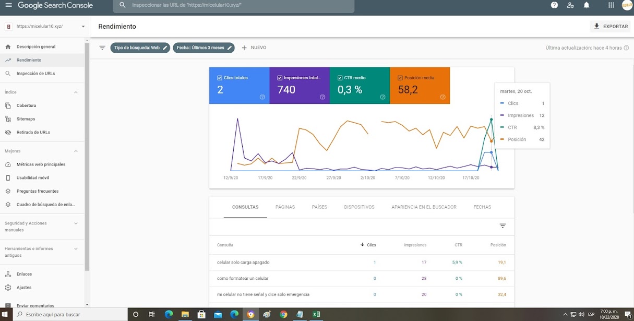Screen dimensions: 634x321
Task: Collapse the Índice section
Action: click(x=76, y=92)
